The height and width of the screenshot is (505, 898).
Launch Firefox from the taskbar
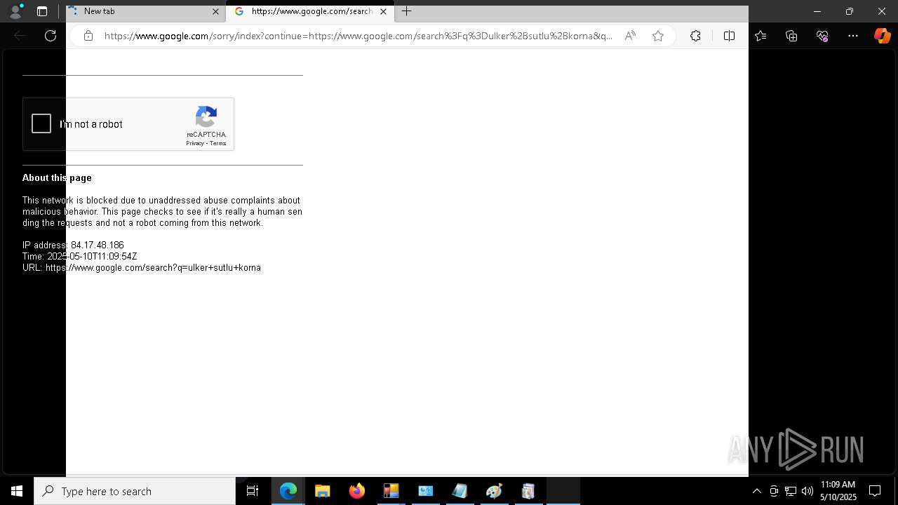pos(356,491)
